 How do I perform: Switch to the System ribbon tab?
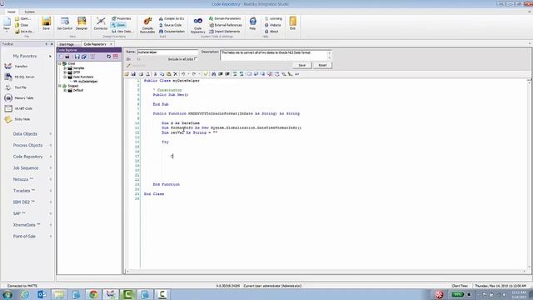(30, 12)
